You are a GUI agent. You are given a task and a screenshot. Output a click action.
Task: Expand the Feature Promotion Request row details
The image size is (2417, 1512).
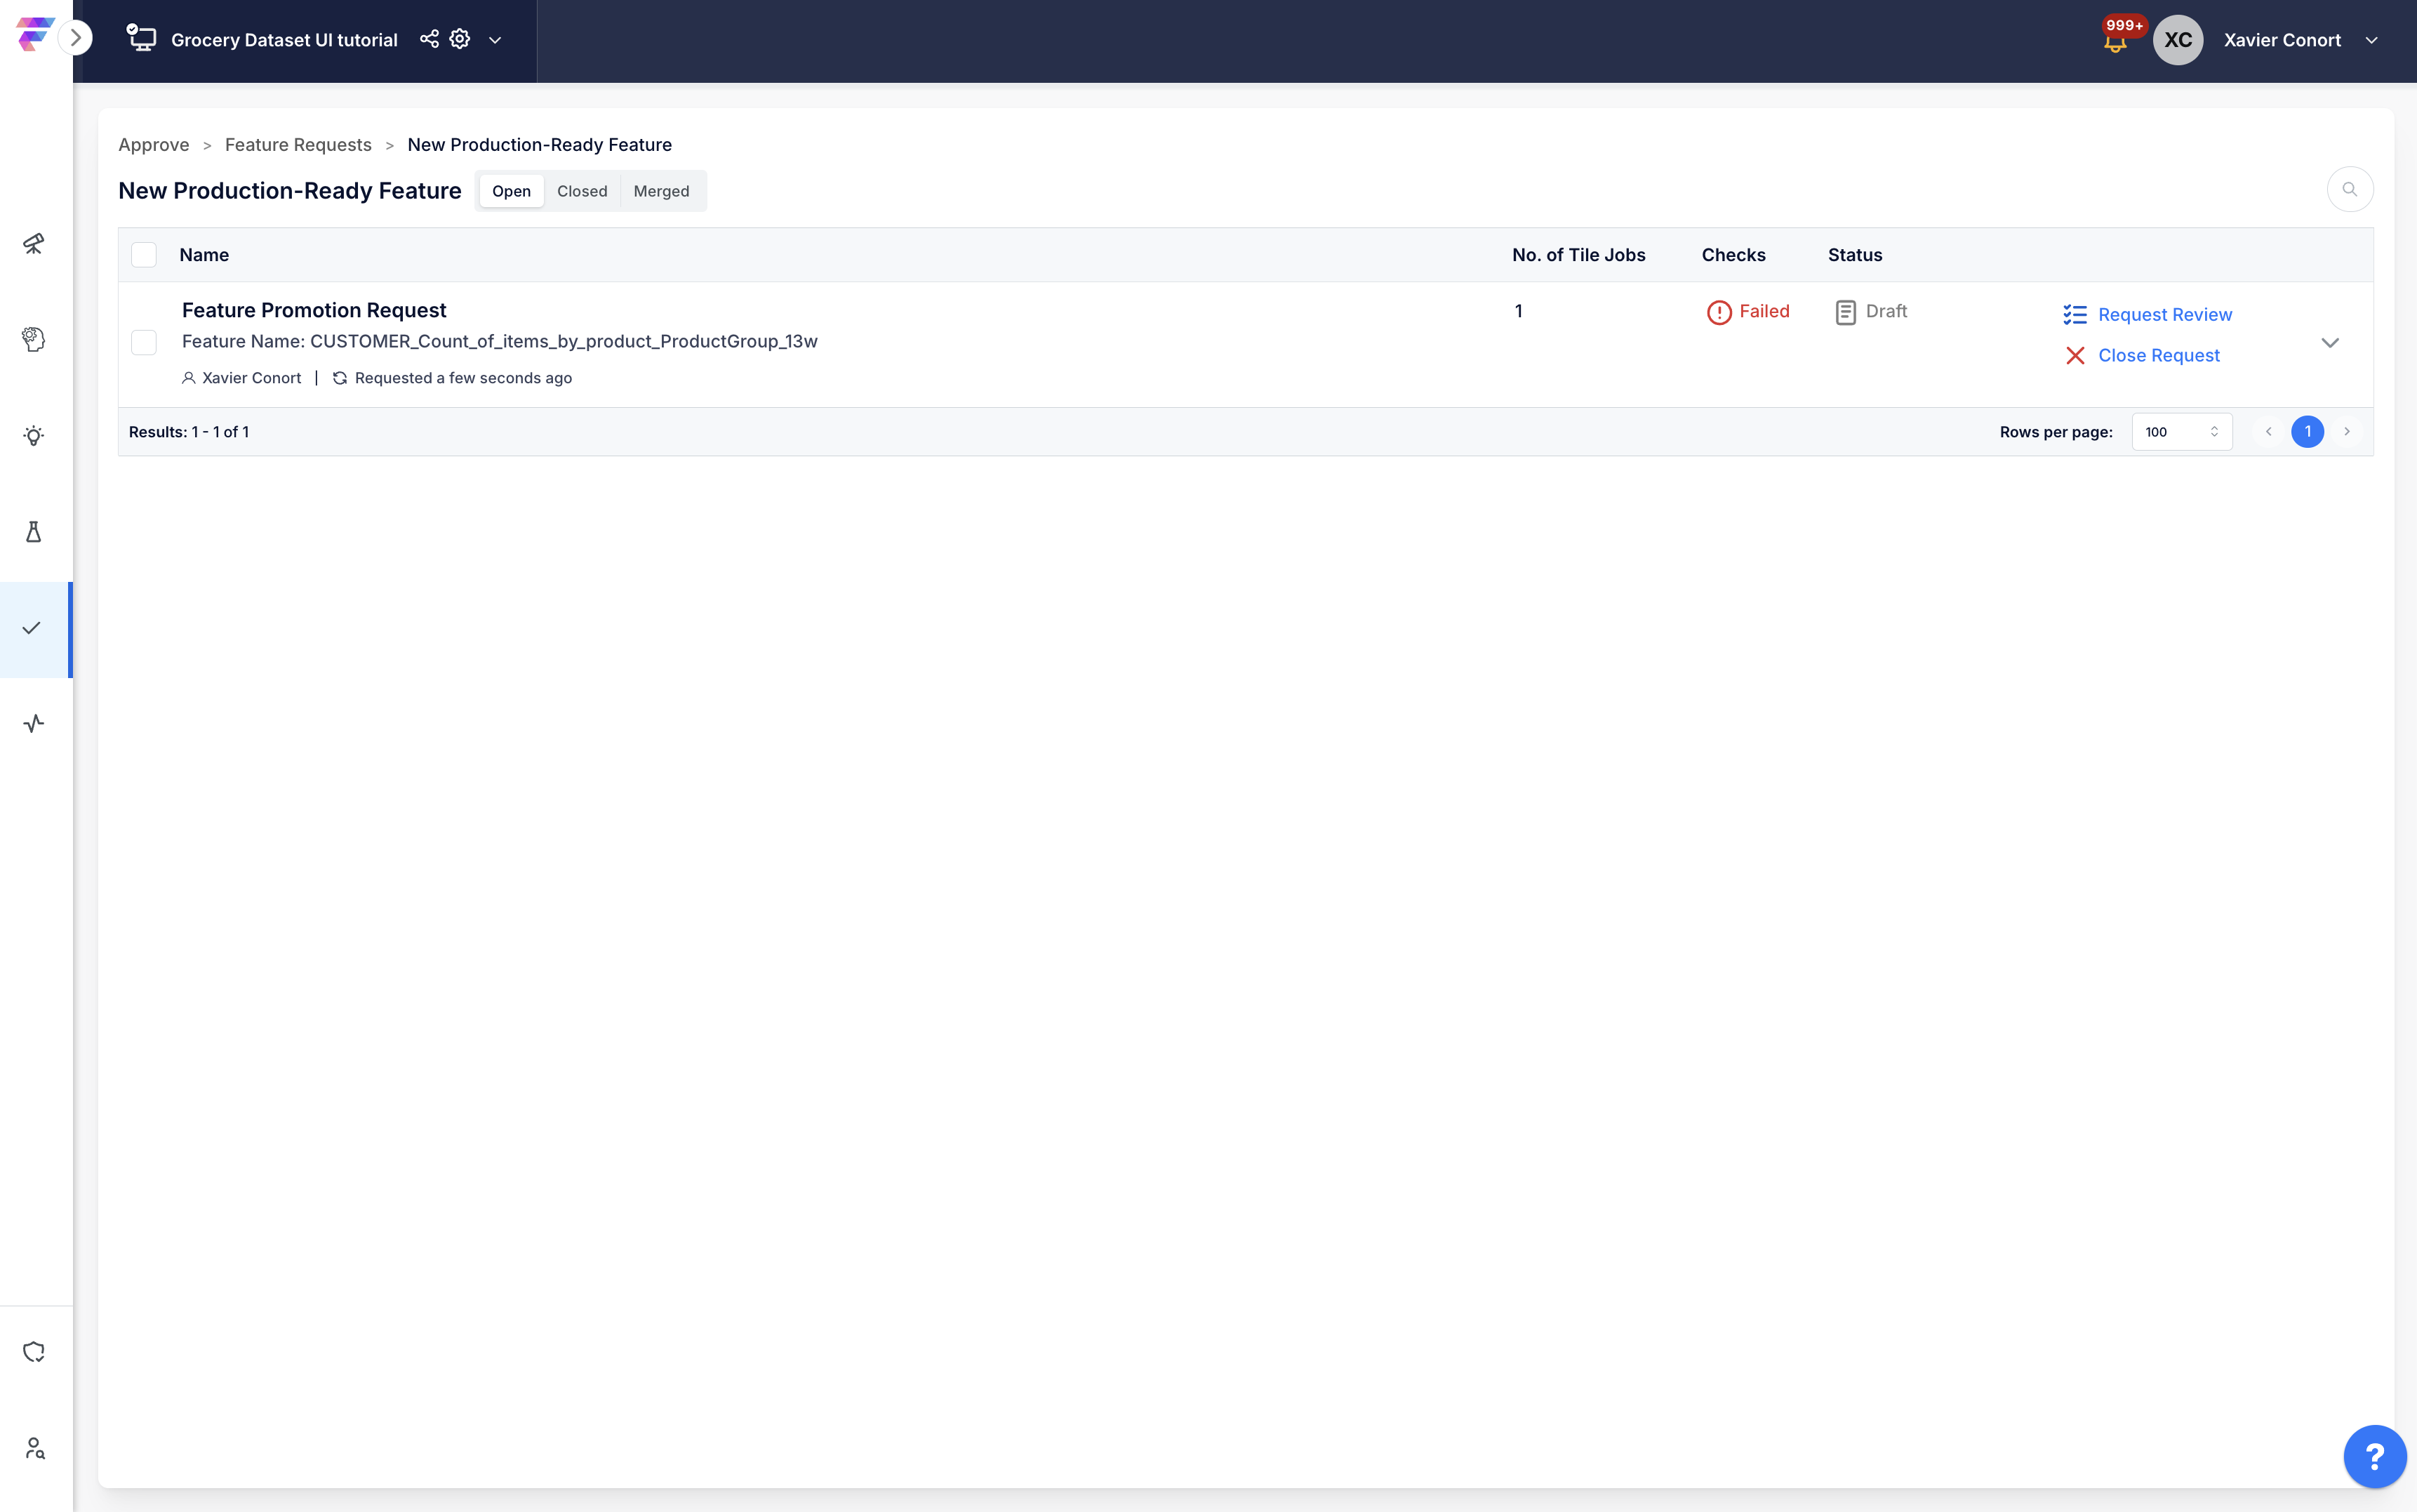(2329, 343)
